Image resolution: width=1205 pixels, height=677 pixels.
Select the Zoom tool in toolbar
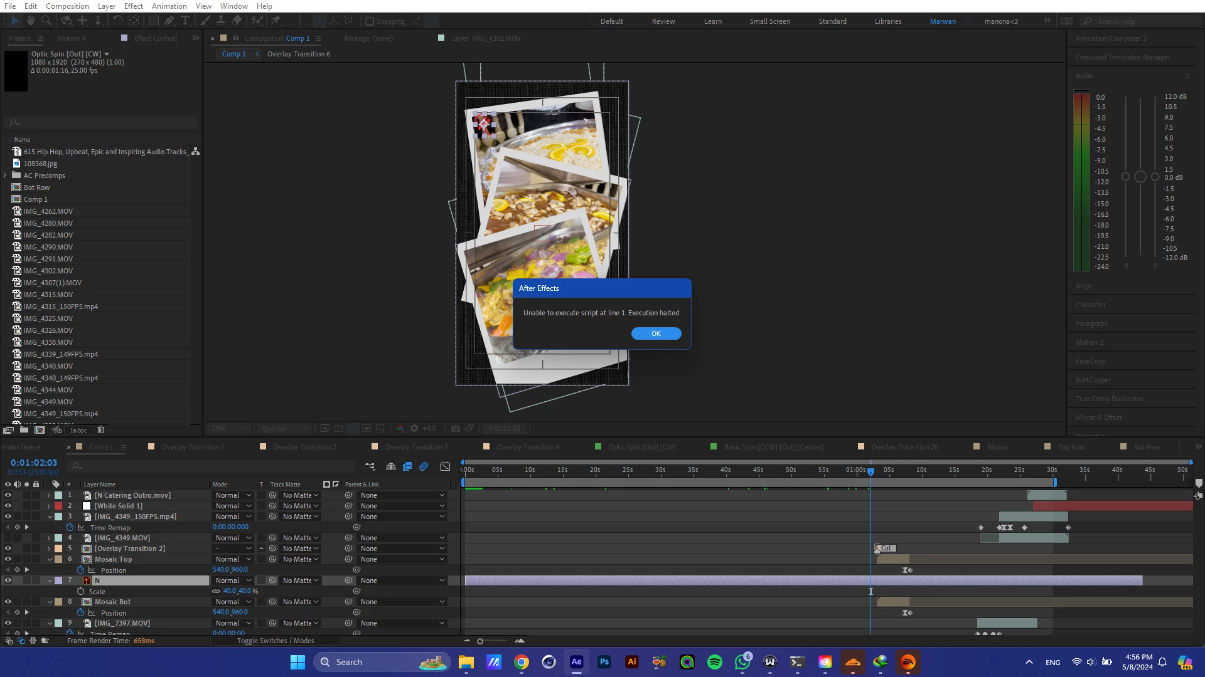[46, 21]
